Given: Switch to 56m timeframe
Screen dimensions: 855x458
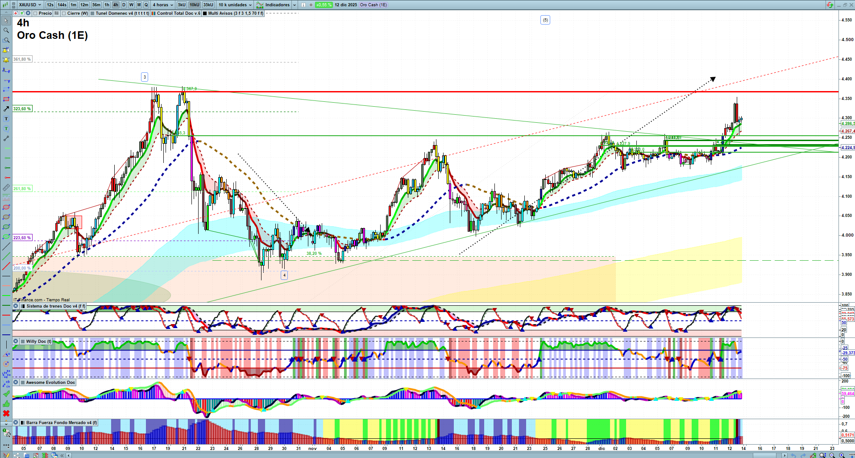Looking at the screenshot, I should [x=96, y=5].
